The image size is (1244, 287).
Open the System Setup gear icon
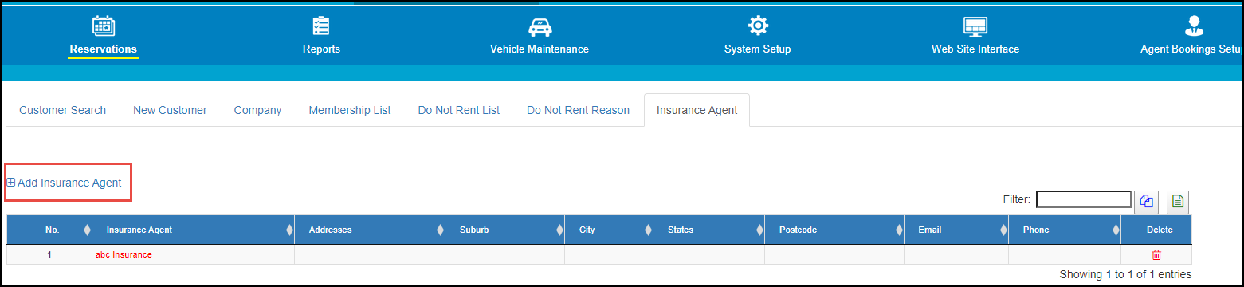point(758,26)
